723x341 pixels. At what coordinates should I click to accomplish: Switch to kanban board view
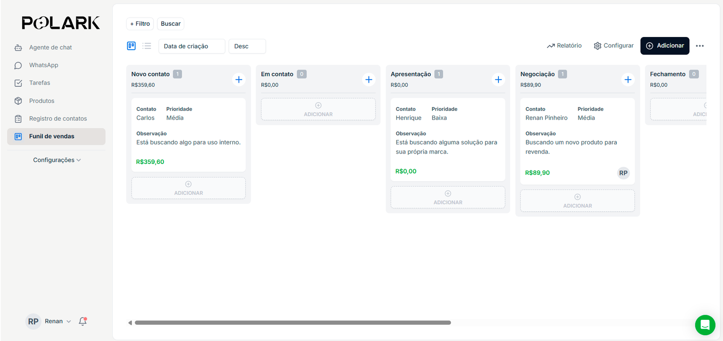click(x=131, y=46)
